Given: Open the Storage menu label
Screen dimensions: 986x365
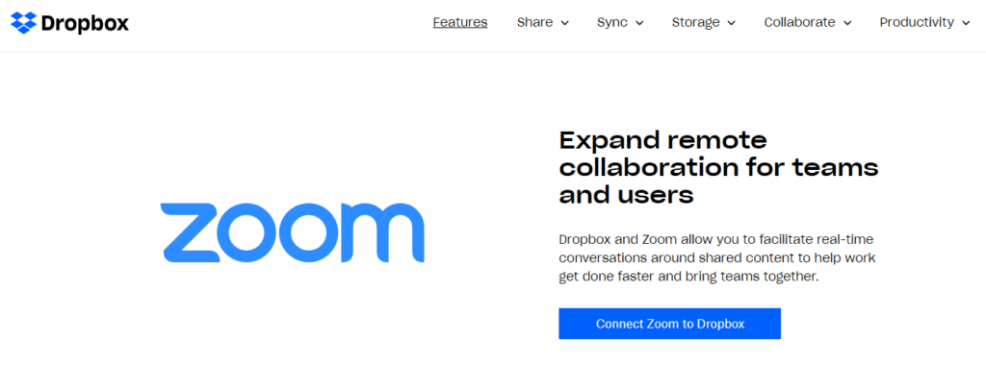Looking at the screenshot, I should point(695,23).
